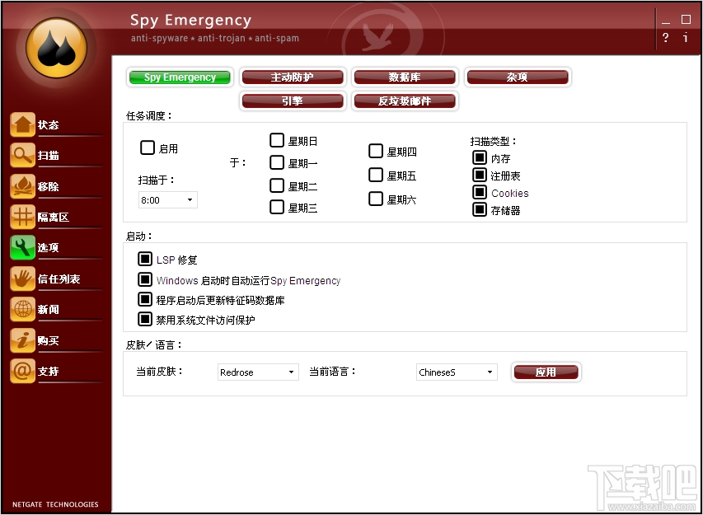Open the scan time dropdown showing 8:00

pyautogui.click(x=189, y=199)
